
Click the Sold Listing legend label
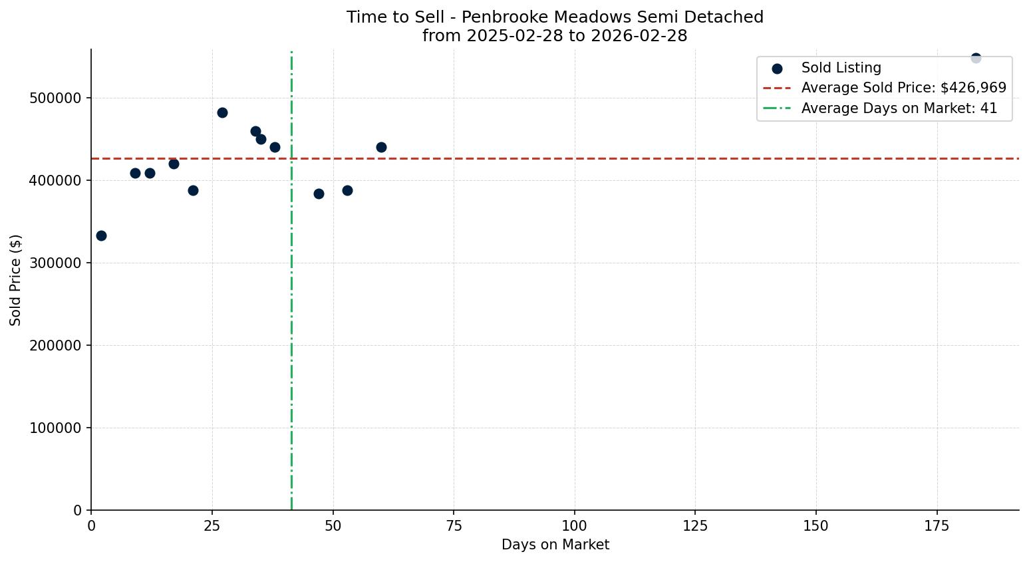tap(841, 68)
